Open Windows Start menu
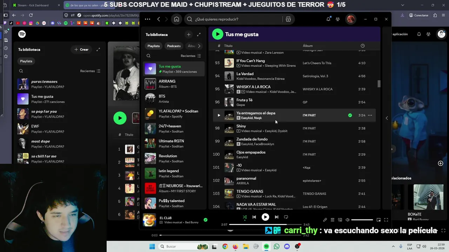This screenshot has width=449, height=252. 152,246
